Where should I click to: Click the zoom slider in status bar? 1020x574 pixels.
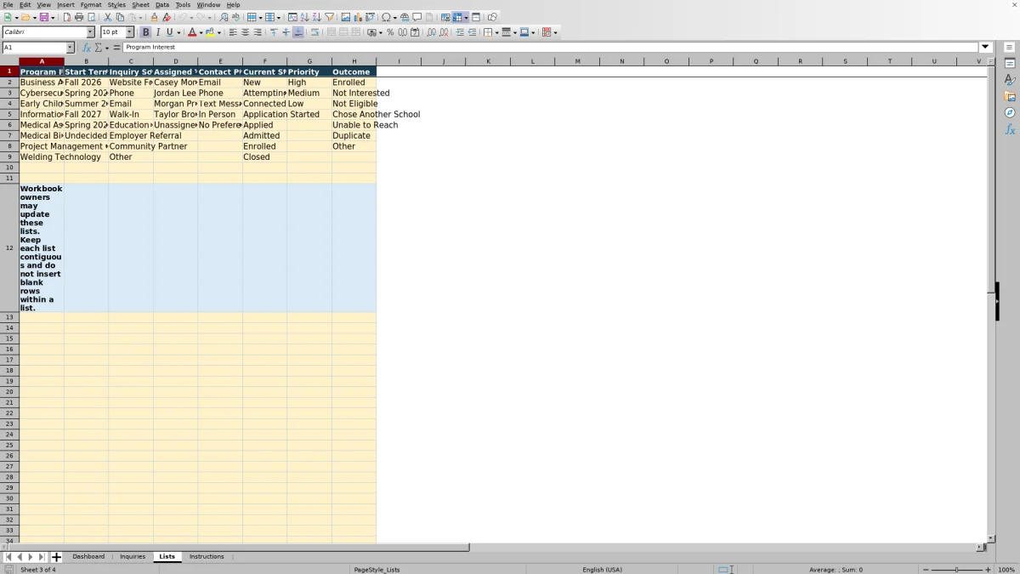tap(956, 570)
